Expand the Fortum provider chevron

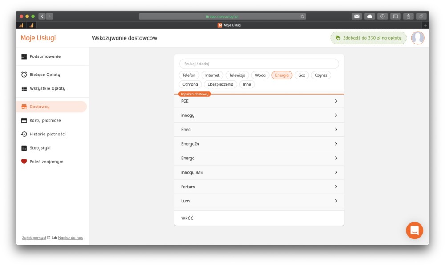point(336,187)
